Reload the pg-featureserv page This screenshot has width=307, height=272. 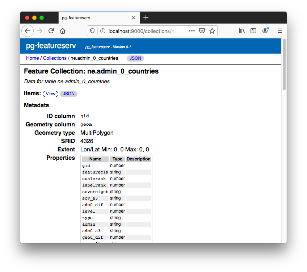coord(51,31)
